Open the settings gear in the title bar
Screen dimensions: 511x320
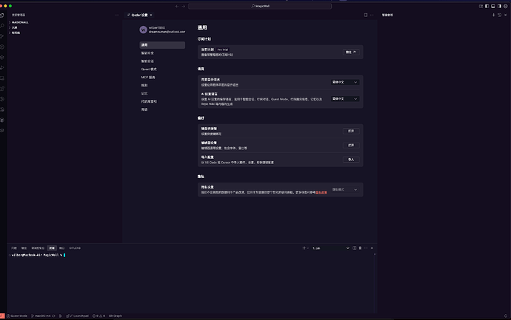[x=506, y=6]
